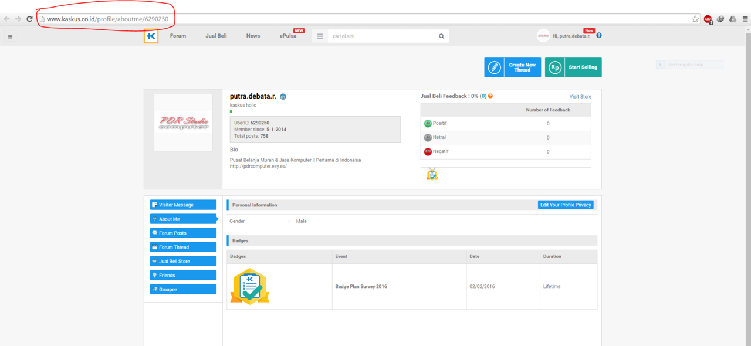Click the orange feedback help icon
Viewport: 751px width, 346px height.
pyautogui.click(x=490, y=96)
